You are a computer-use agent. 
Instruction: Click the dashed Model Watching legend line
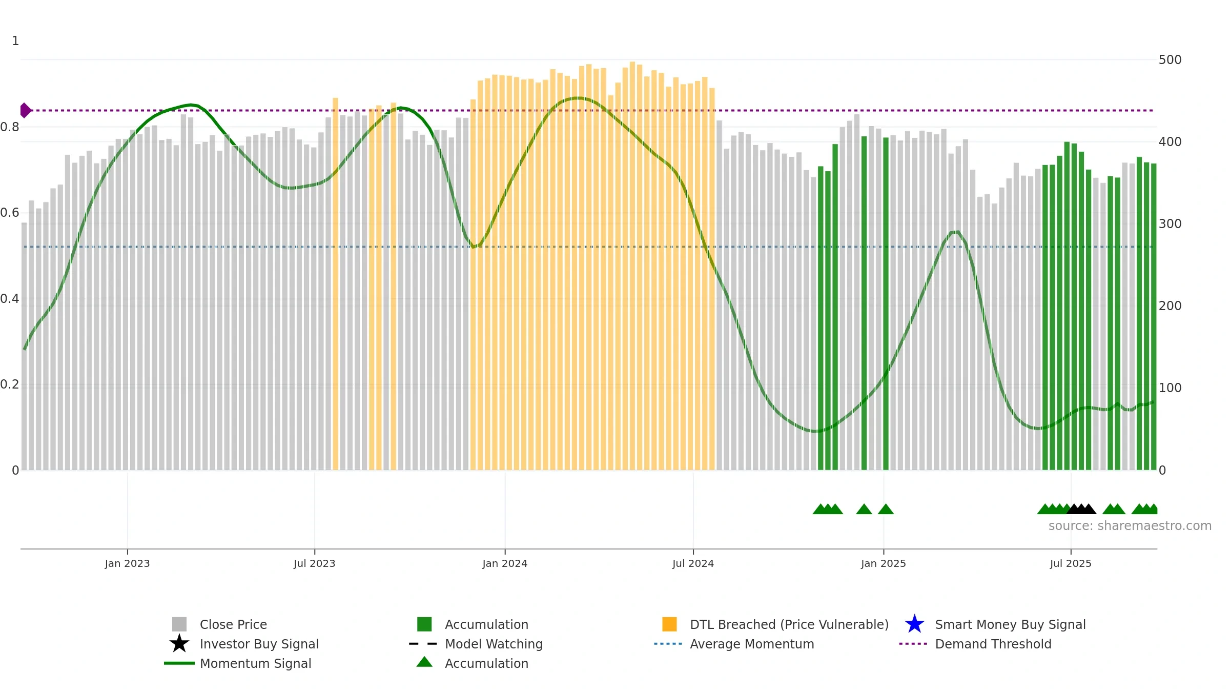pos(423,644)
